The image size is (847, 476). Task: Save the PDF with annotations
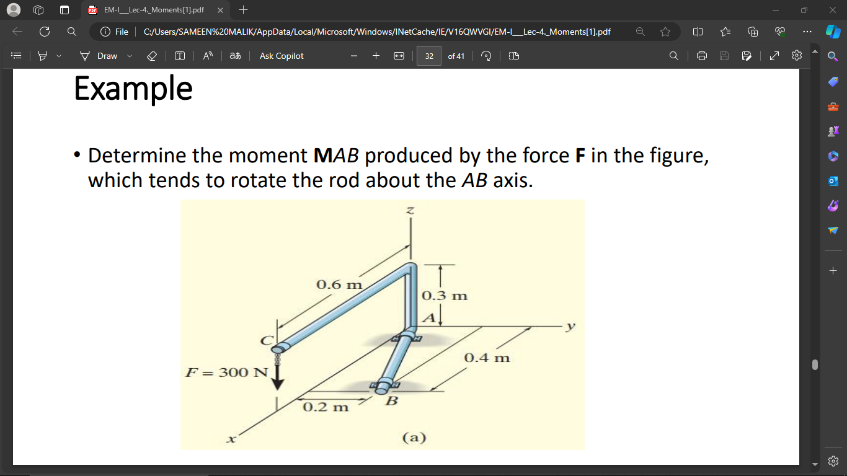point(724,56)
